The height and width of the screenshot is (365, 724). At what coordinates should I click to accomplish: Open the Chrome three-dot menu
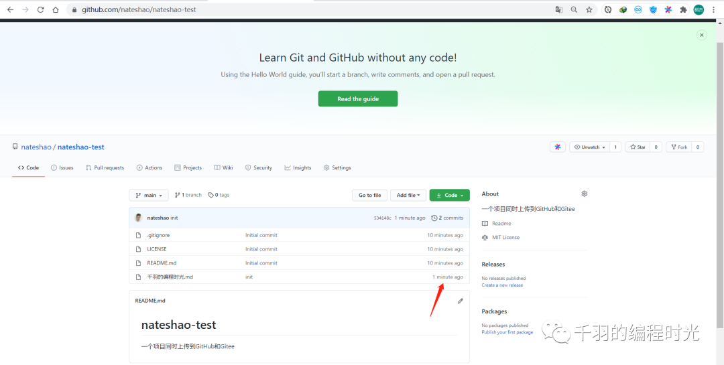[715, 9]
